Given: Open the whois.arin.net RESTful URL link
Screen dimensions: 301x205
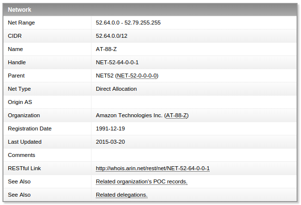Looking at the screenshot, I should coord(152,169).
